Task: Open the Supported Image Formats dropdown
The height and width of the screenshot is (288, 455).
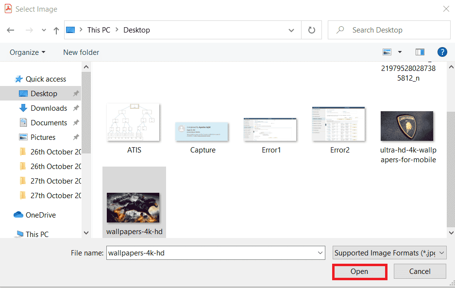Action: tap(389, 253)
